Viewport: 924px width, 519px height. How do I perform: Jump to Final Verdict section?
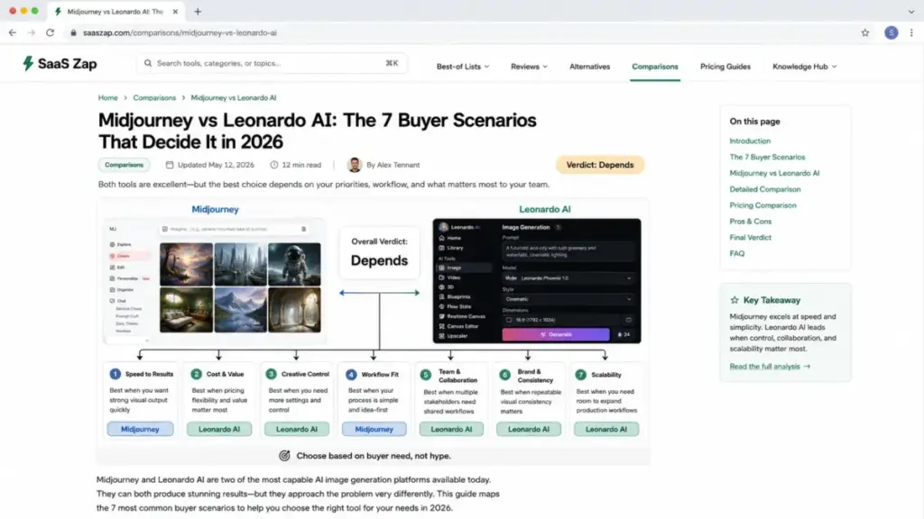750,238
